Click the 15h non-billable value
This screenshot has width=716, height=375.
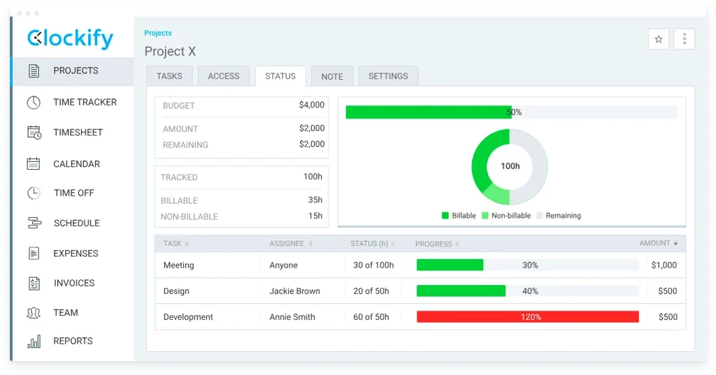[x=315, y=216]
